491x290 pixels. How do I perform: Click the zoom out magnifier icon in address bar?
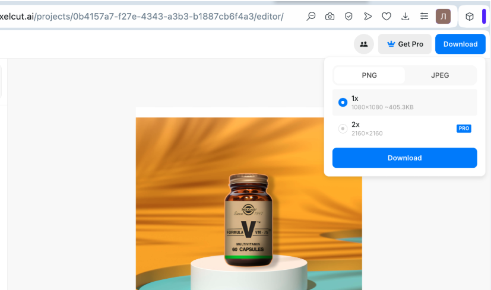point(311,16)
